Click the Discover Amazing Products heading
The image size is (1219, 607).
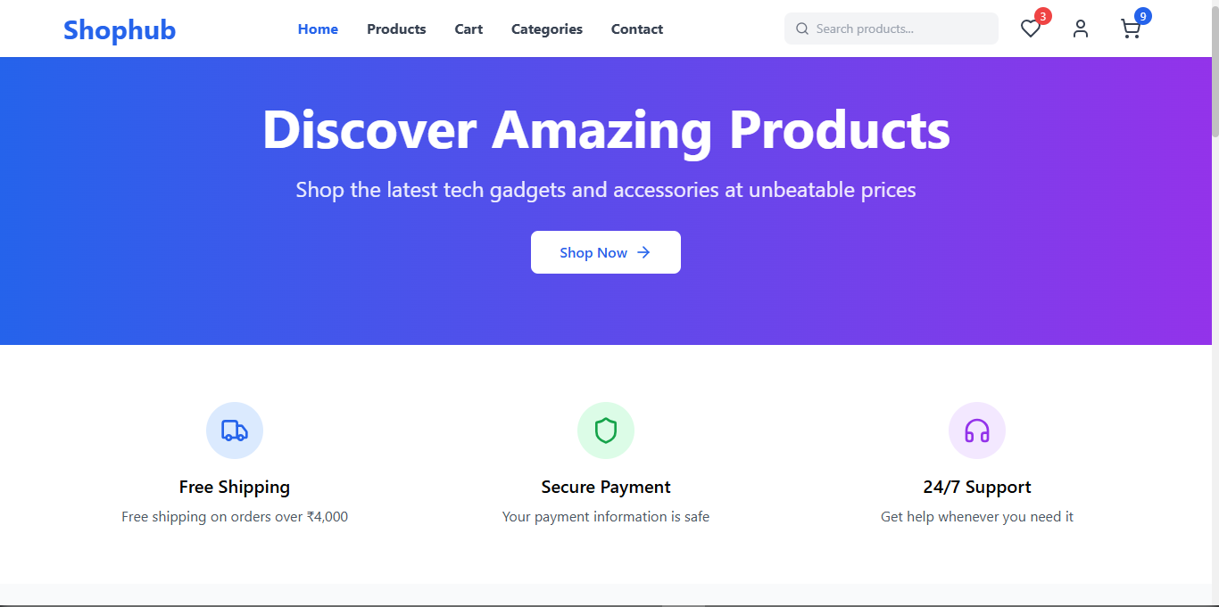606,130
